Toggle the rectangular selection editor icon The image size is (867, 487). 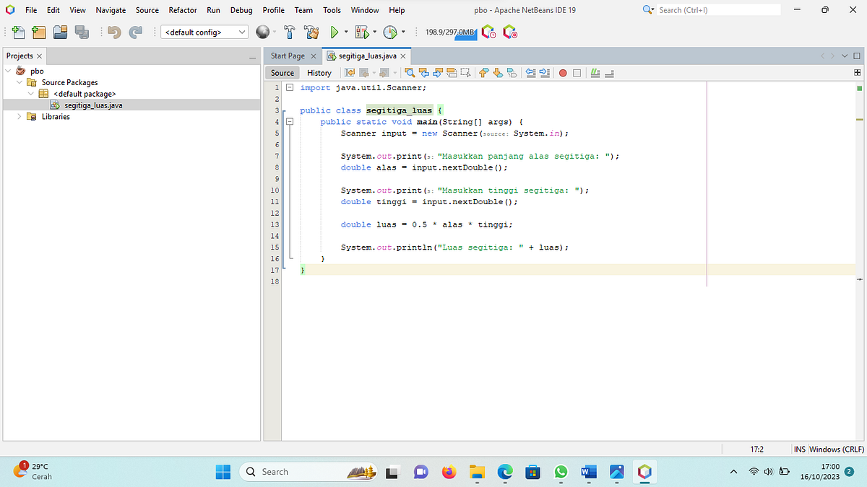point(466,73)
